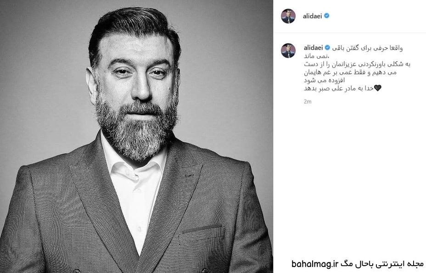This screenshot has width=426, height=273.
Task: Click caption line واقعا حرفی برای گفتن باقی
Action: click(x=367, y=48)
